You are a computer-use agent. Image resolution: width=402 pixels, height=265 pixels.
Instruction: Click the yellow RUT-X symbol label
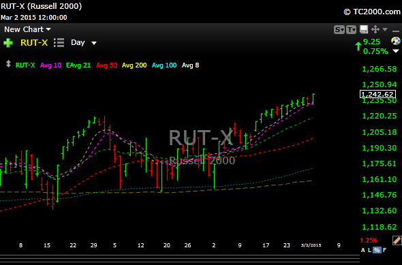point(34,42)
